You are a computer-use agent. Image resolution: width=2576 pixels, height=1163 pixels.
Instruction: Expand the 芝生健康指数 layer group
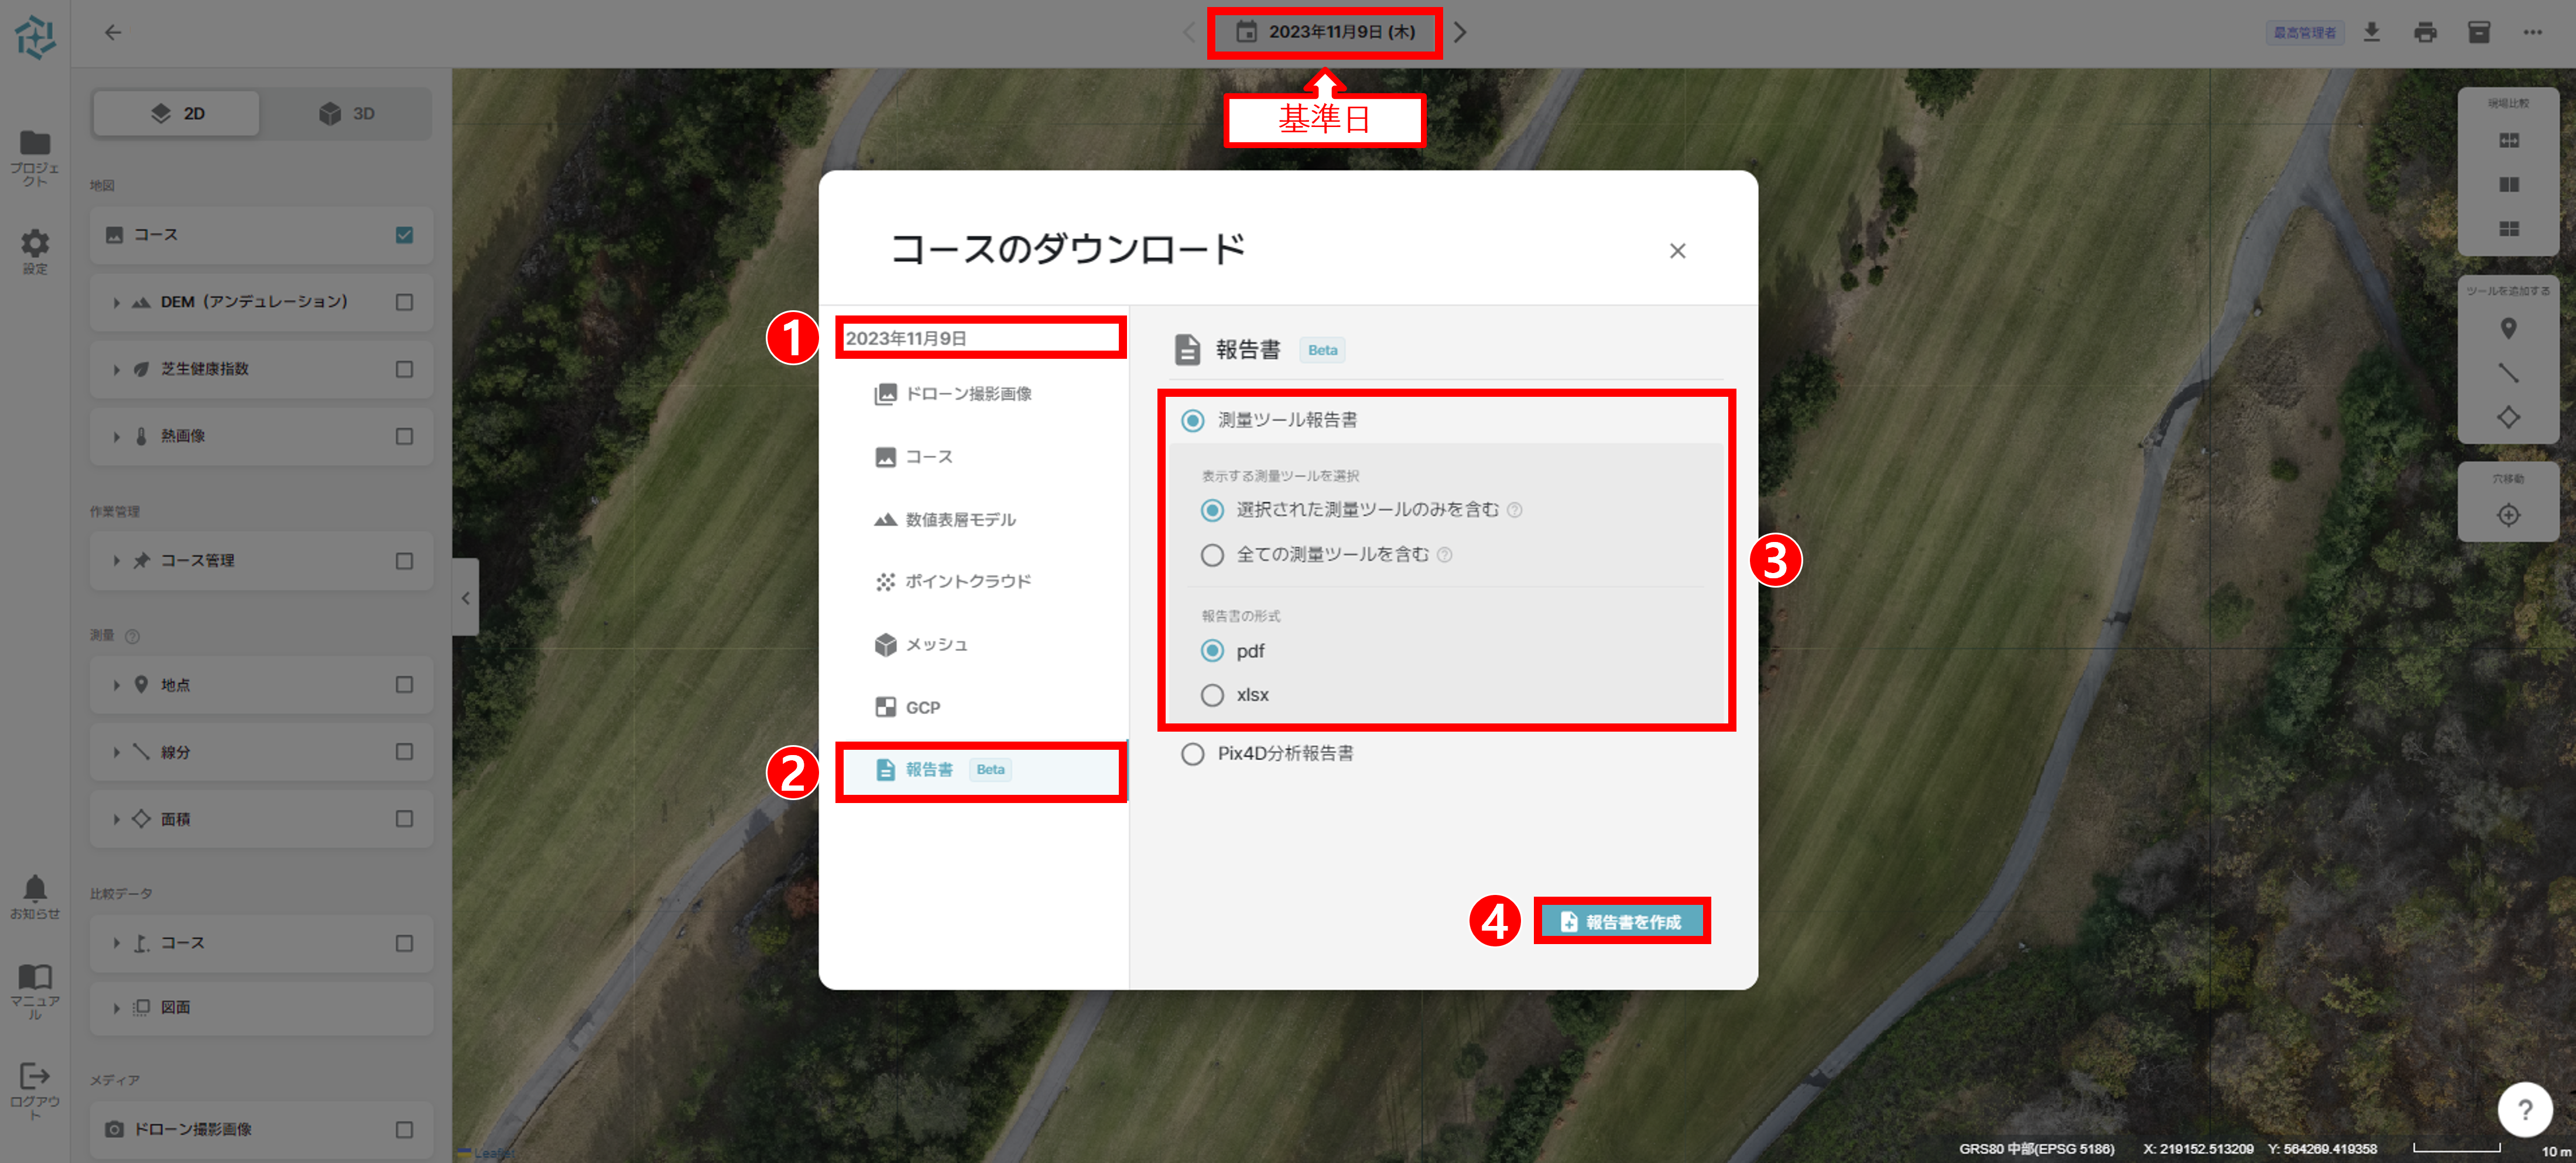116,369
